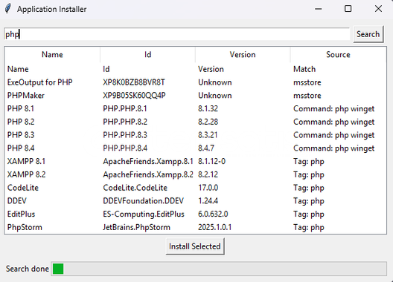
Task: Click version 8.4.7 cell
Action: pyautogui.click(x=206, y=148)
